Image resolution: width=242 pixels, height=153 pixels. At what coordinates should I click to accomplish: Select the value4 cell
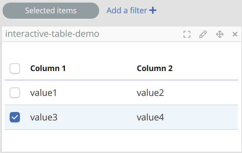(150, 117)
